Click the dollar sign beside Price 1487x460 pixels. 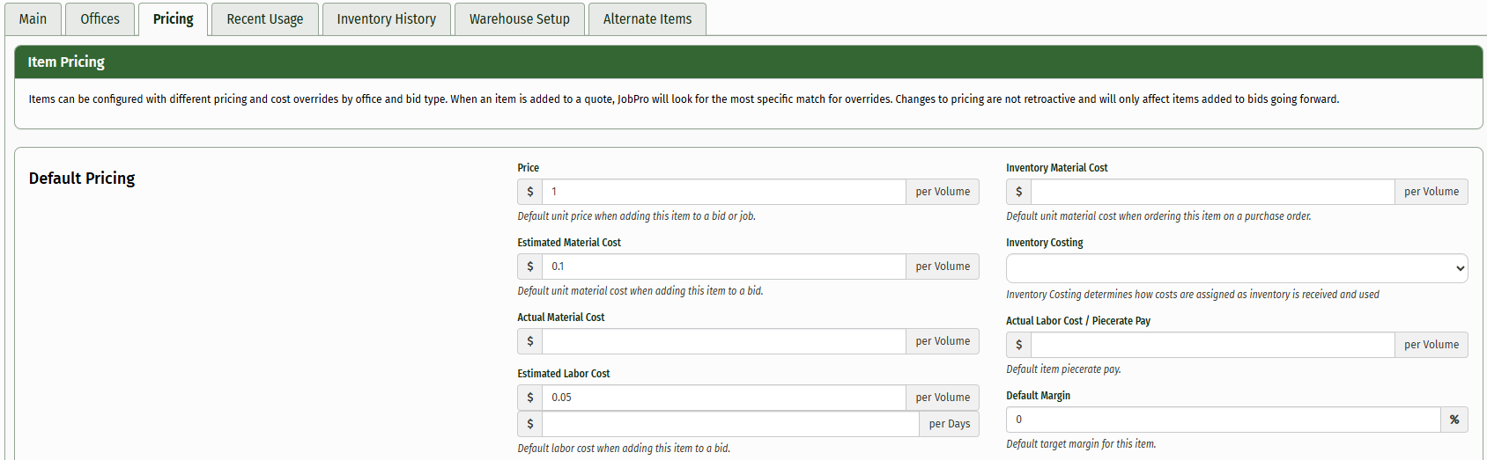tap(529, 192)
